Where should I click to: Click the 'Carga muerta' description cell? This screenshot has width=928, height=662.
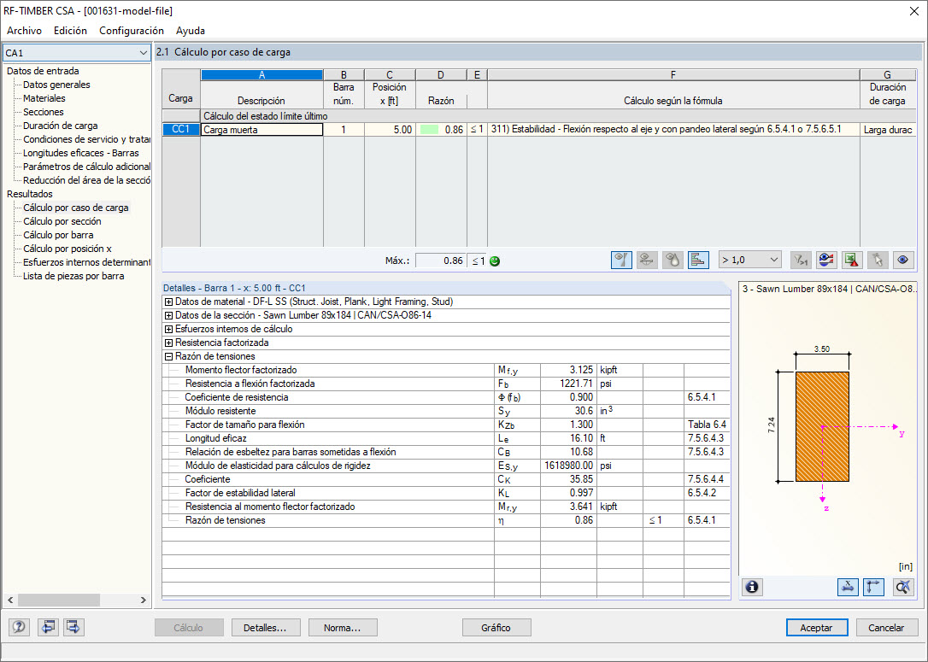point(261,130)
